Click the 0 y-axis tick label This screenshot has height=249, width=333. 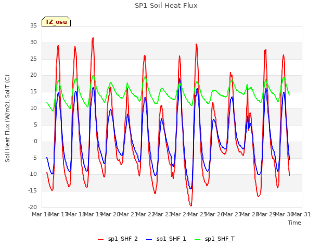click(35, 141)
